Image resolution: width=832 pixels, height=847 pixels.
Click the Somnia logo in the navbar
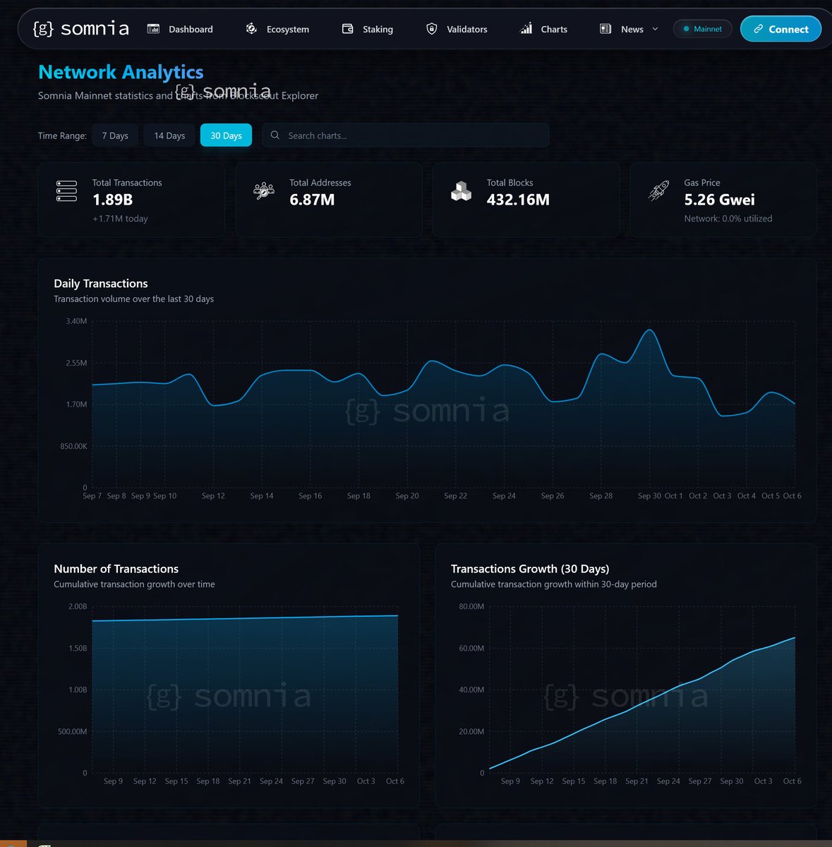(x=81, y=29)
